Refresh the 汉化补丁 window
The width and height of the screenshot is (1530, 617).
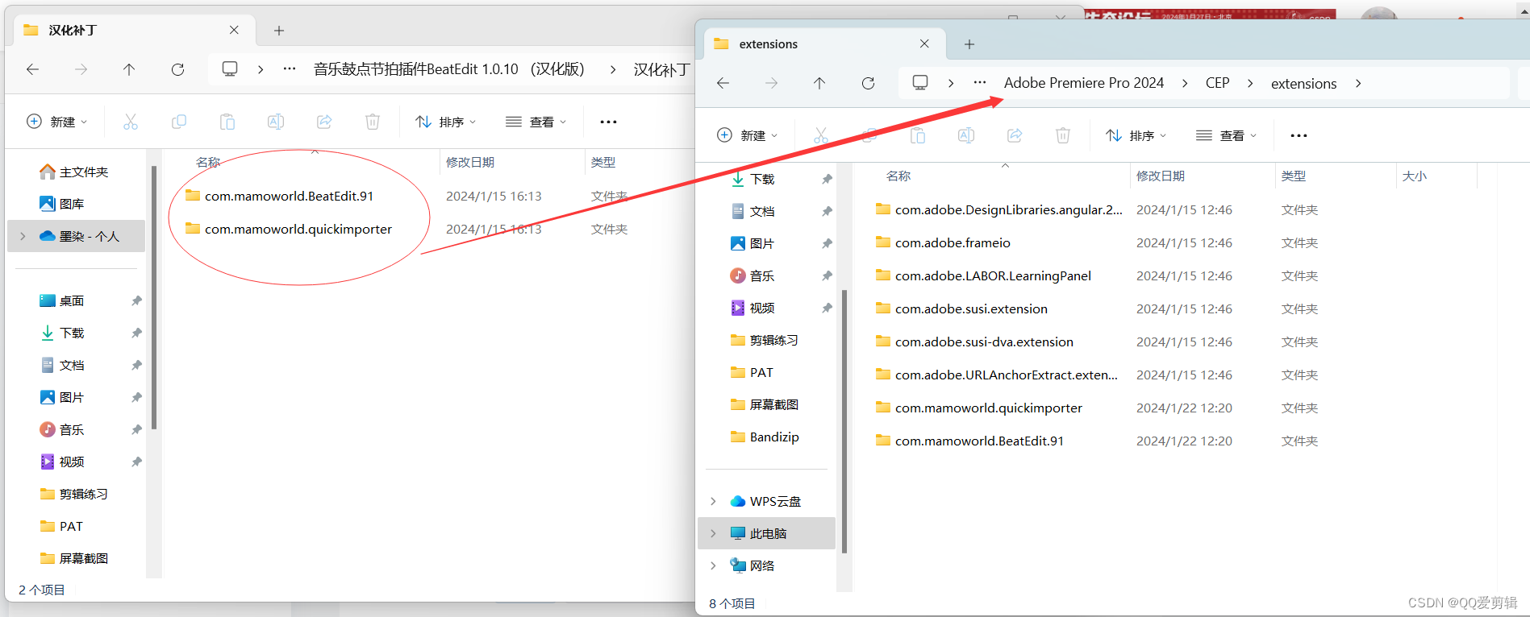(177, 69)
